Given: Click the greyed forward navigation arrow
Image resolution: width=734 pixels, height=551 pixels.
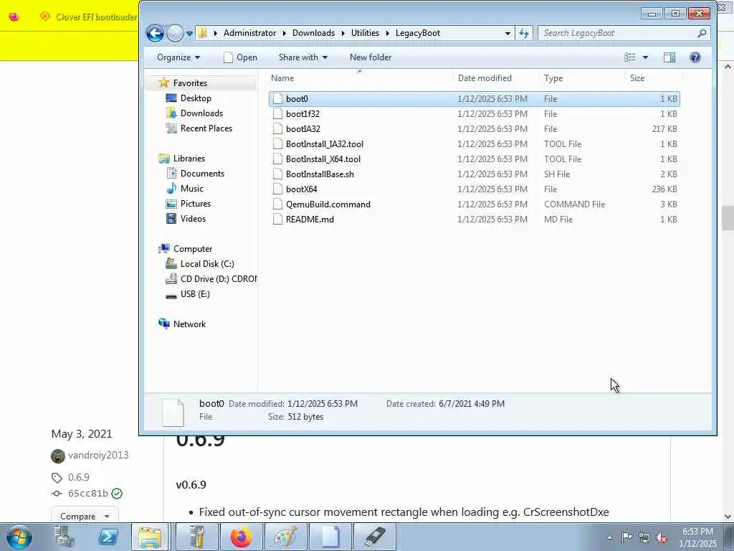Looking at the screenshot, I should click(175, 33).
